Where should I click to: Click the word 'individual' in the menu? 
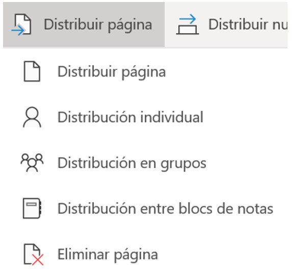pyautogui.click(x=172, y=117)
